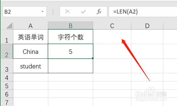Click the Name Box showing B2
Image resolution: width=177 pixels, height=106 pixels.
click(21, 12)
